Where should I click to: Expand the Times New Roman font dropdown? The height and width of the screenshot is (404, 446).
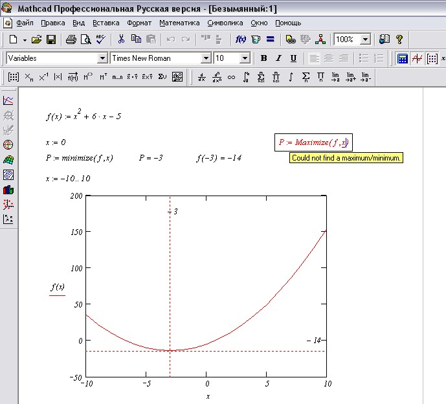[206, 58]
